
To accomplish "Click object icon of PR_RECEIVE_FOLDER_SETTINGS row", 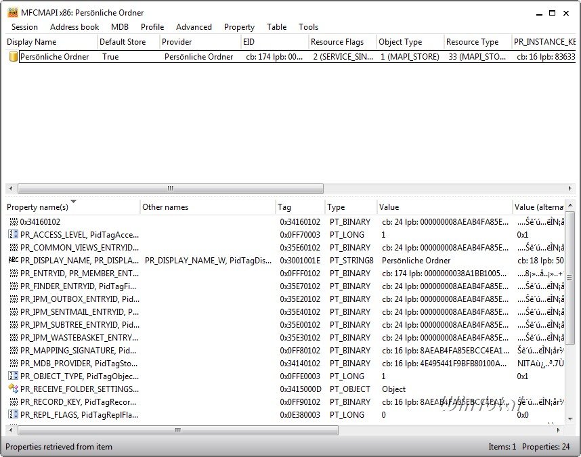I will point(14,389).
